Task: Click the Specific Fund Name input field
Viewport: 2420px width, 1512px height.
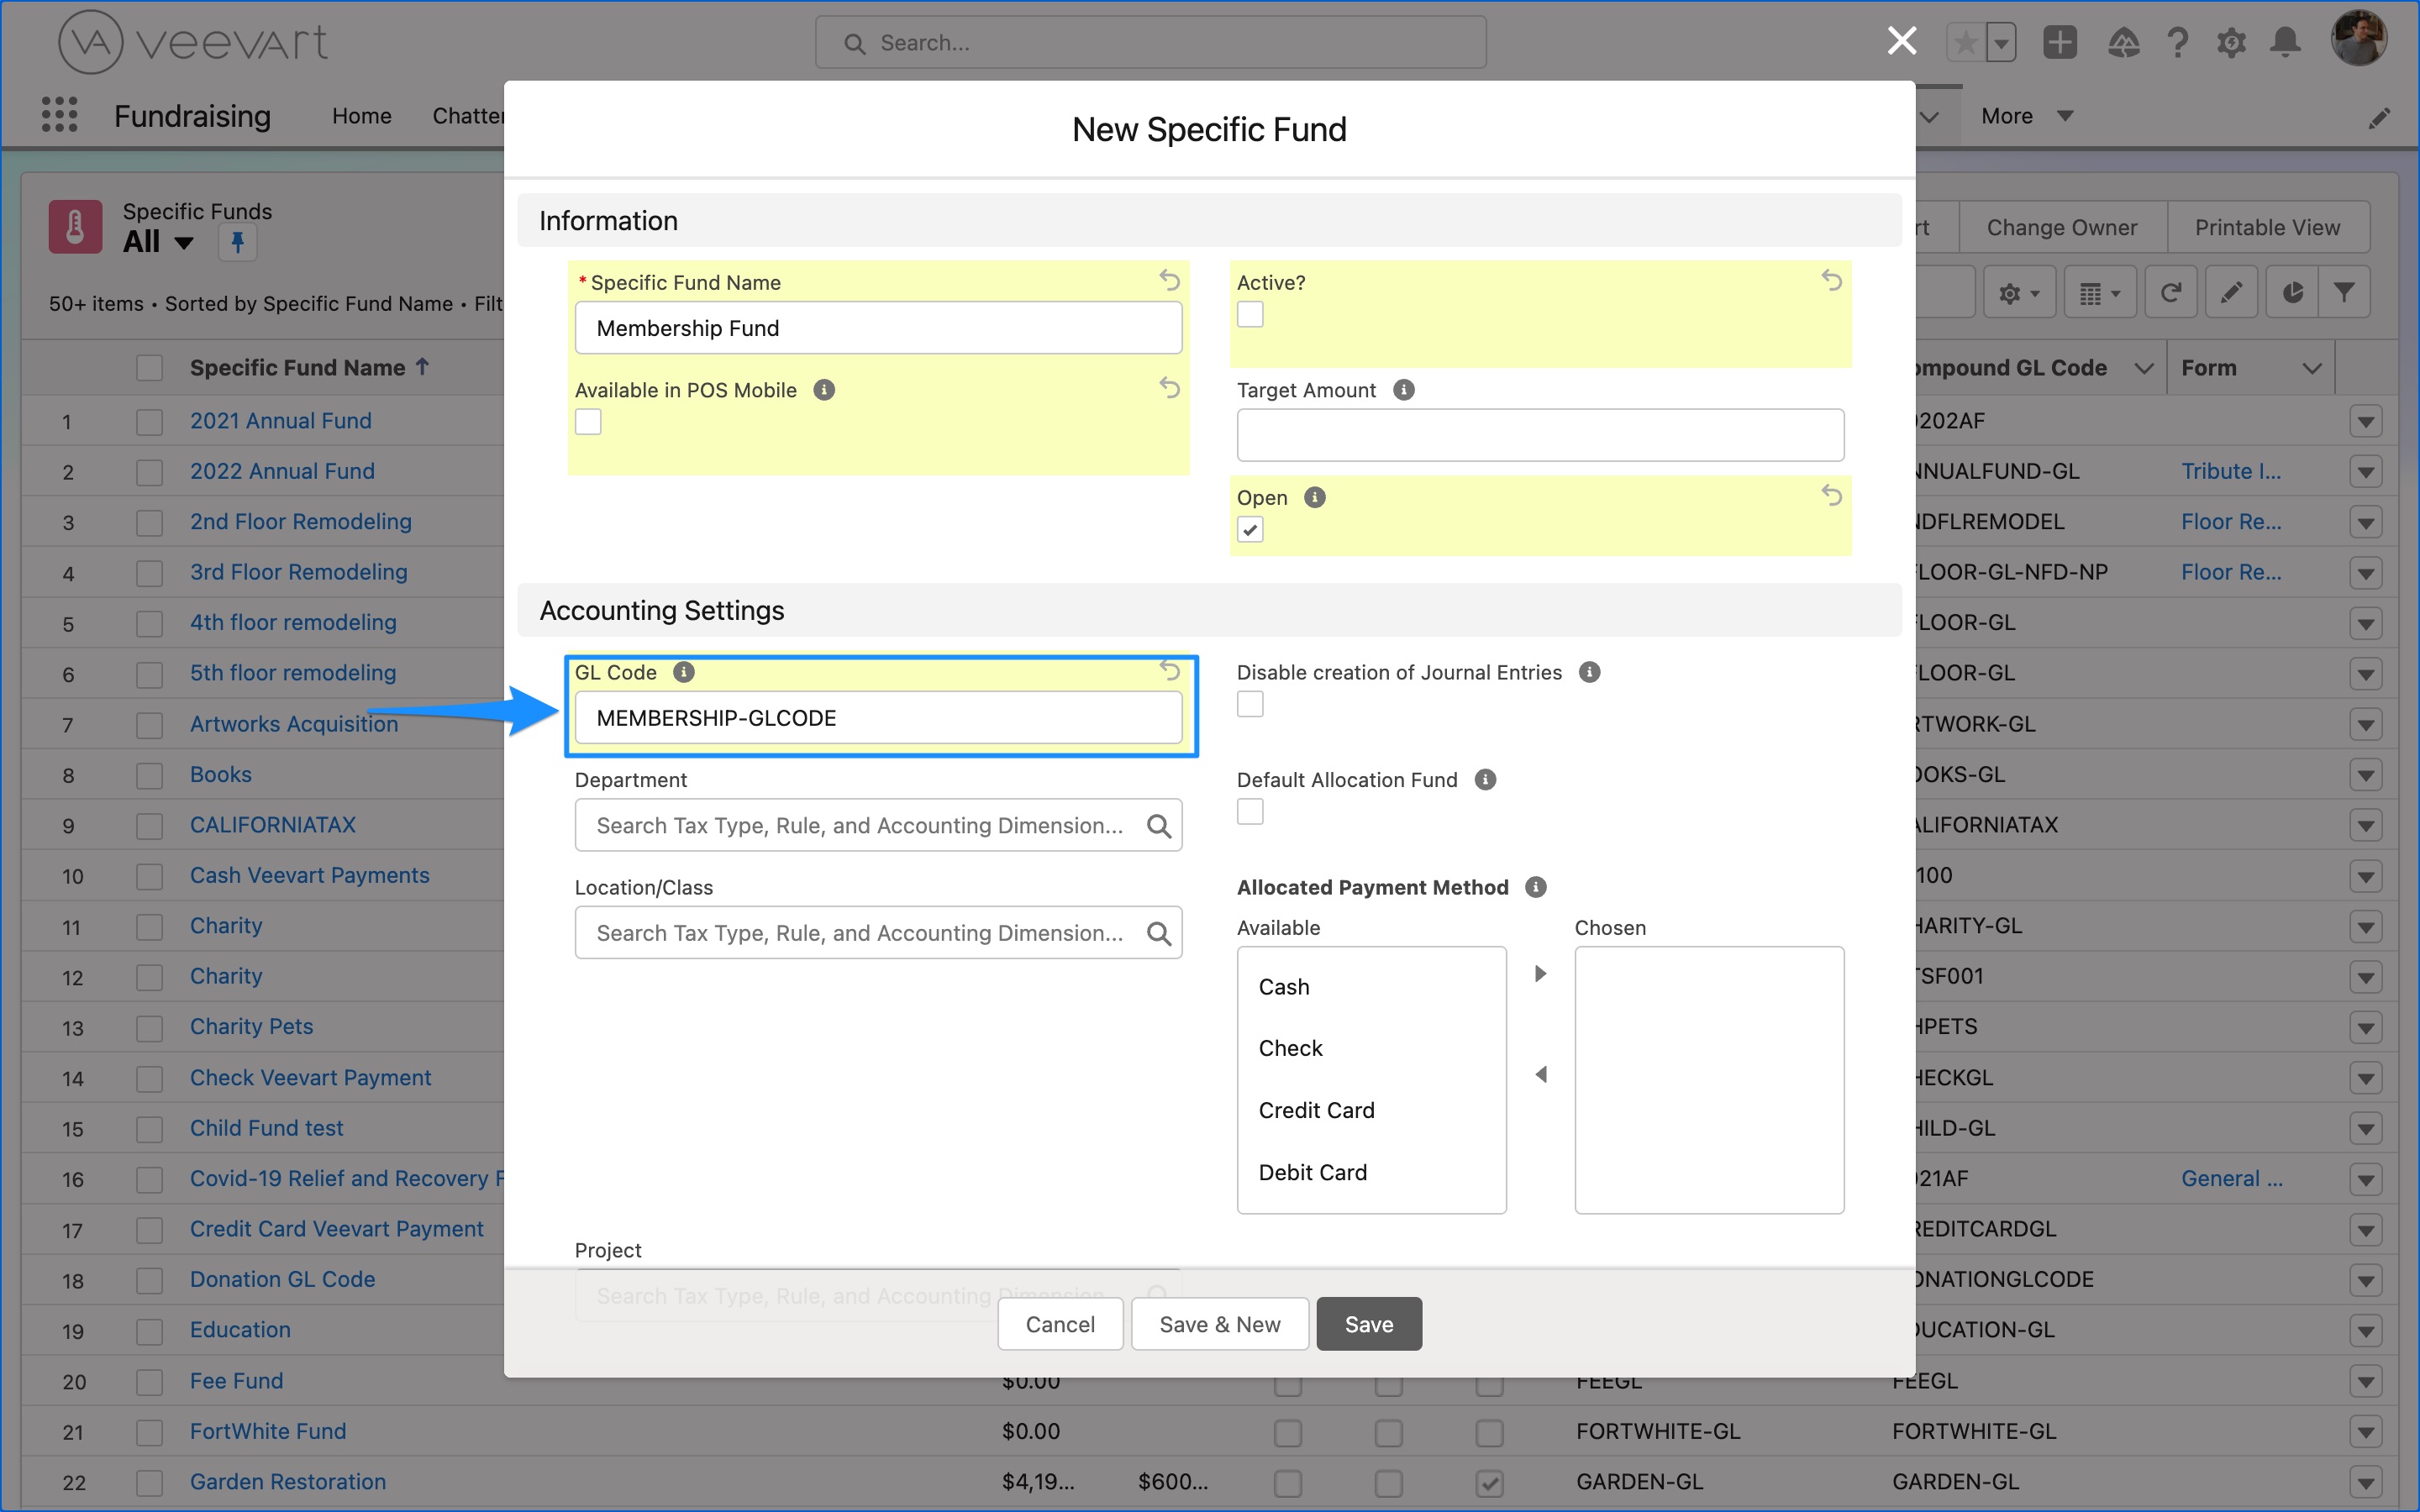Action: [878, 327]
